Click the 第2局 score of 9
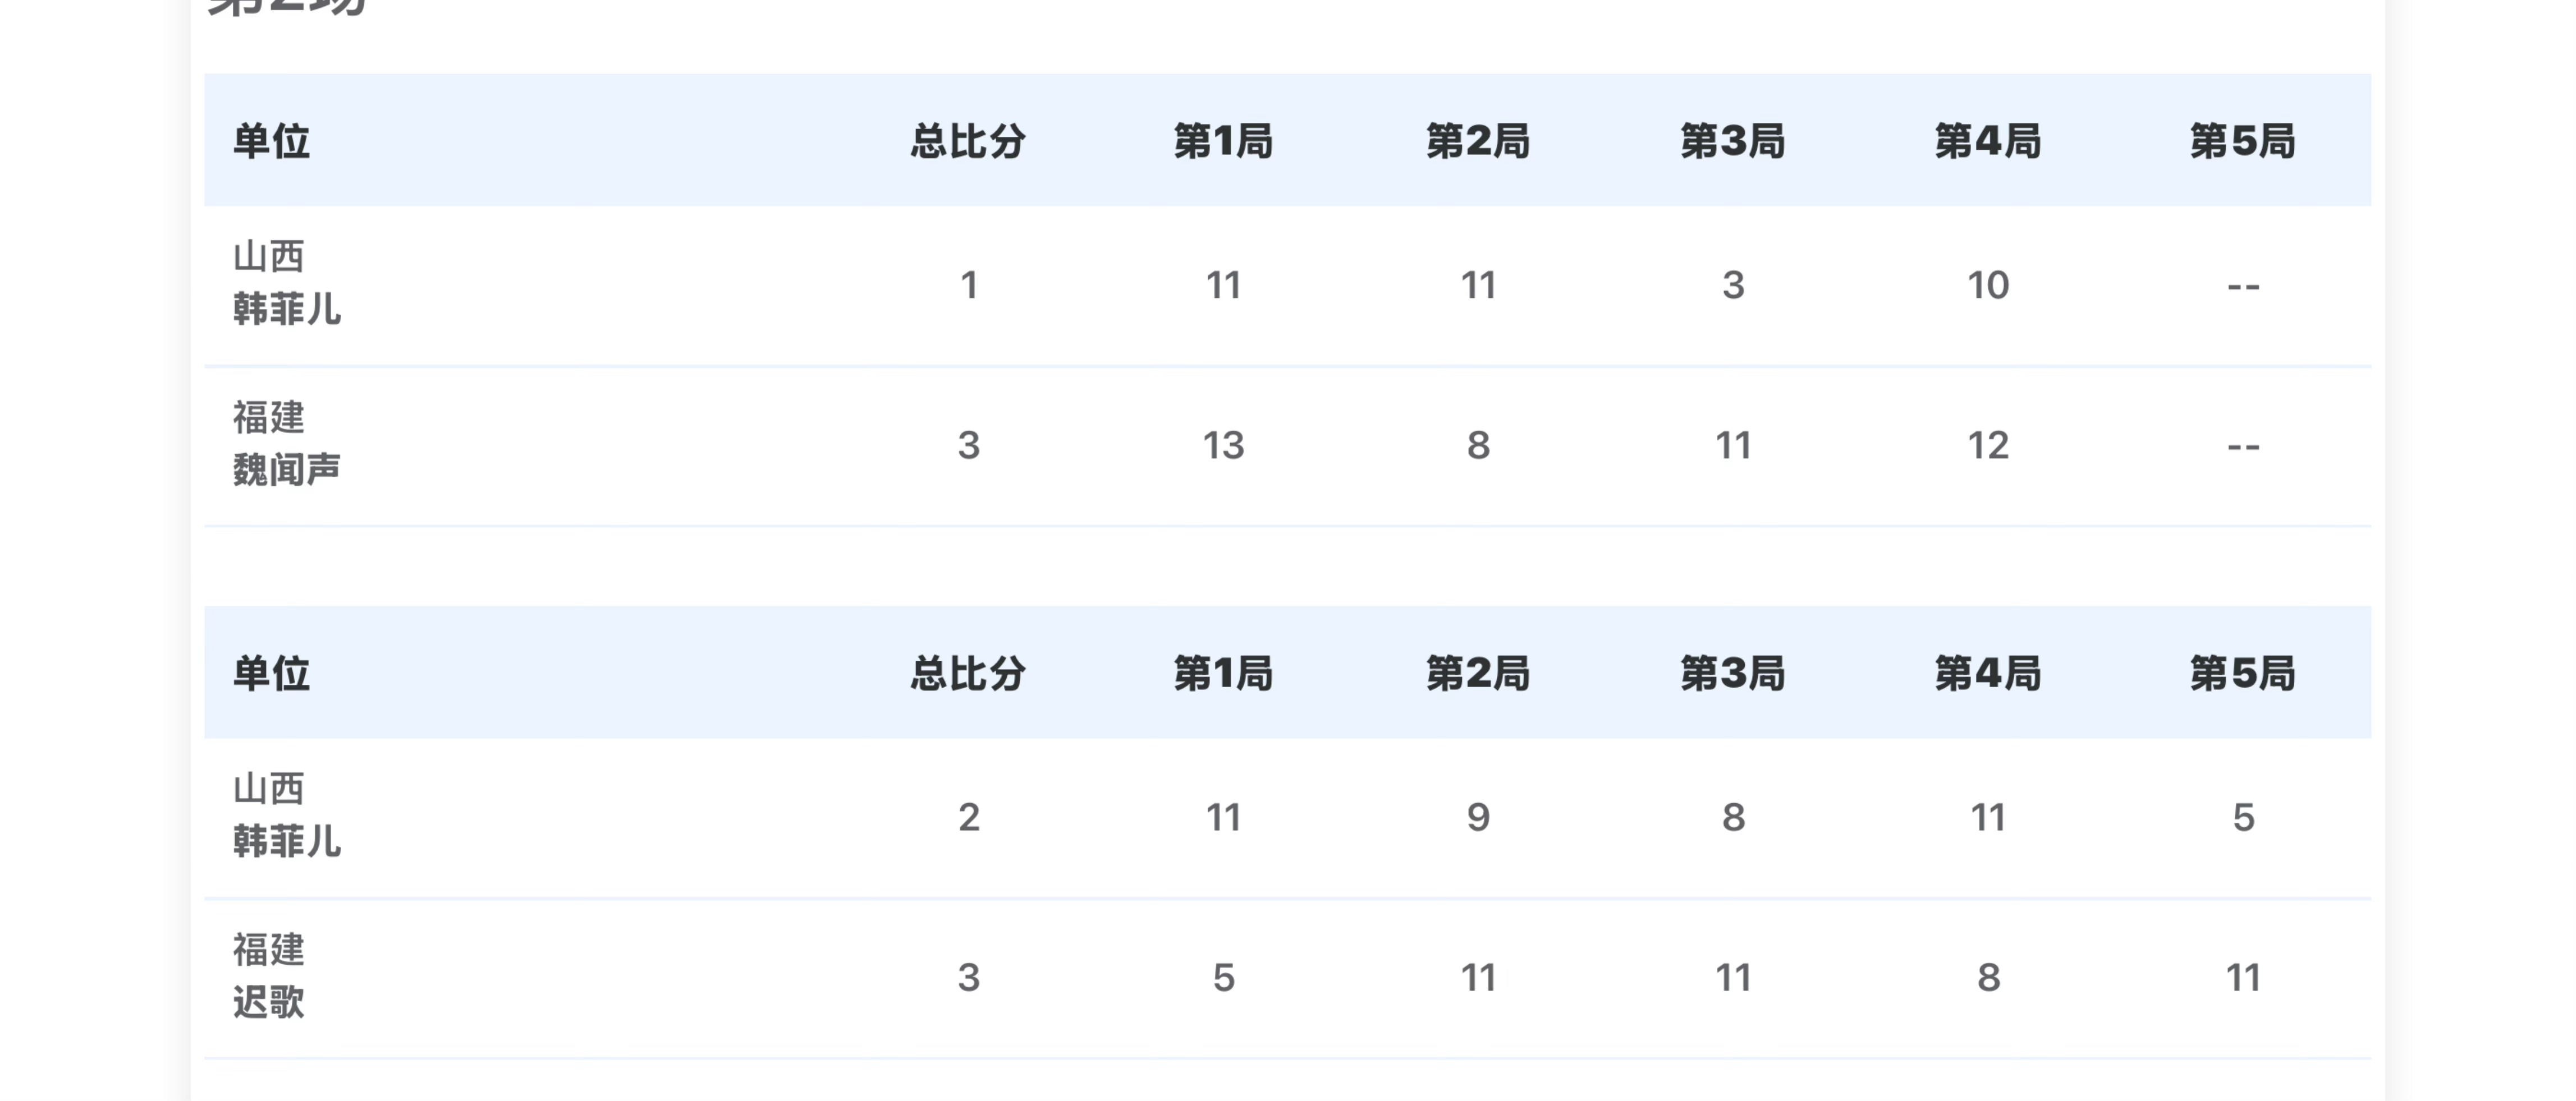2576x1101 pixels. pos(1478,818)
